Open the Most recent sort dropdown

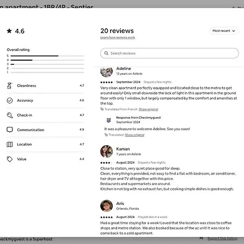click(224, 31)
